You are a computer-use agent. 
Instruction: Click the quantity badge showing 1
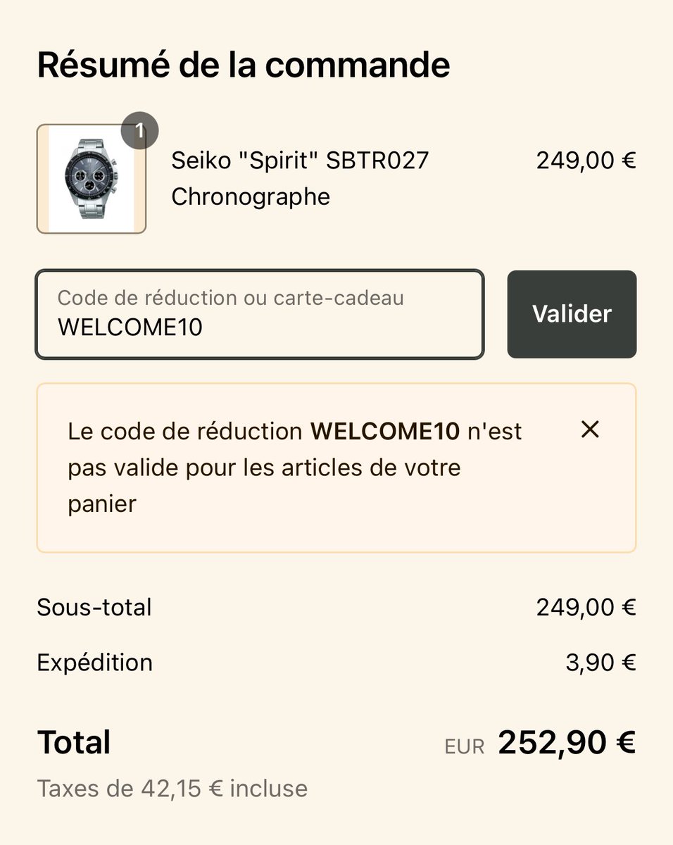pos(139,131)
